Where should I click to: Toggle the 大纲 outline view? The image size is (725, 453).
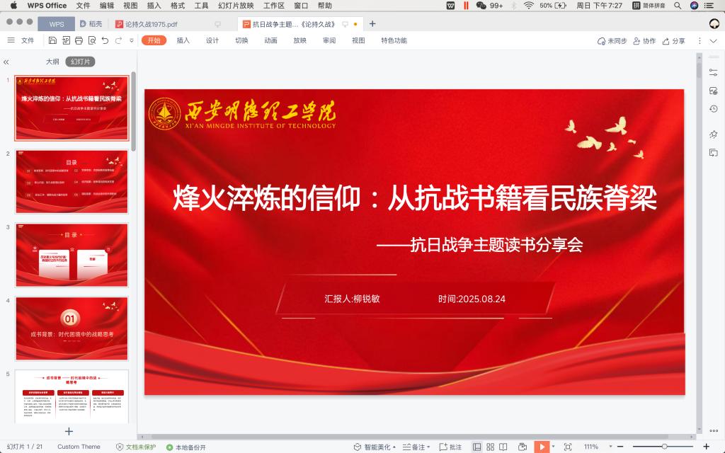[52, 62]
